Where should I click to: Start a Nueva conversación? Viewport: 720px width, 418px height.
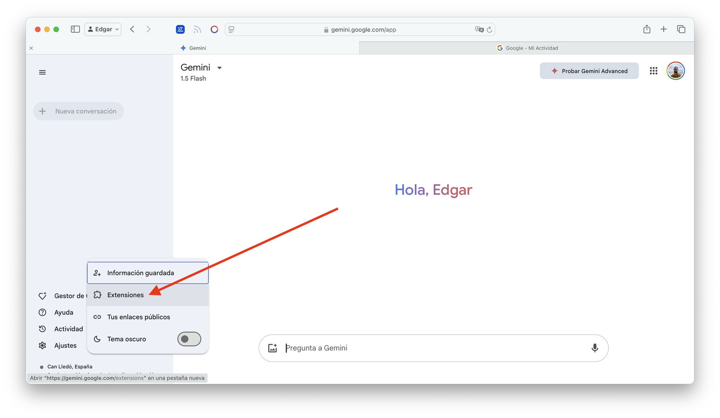pyautogui.click(x=78, y=111)
